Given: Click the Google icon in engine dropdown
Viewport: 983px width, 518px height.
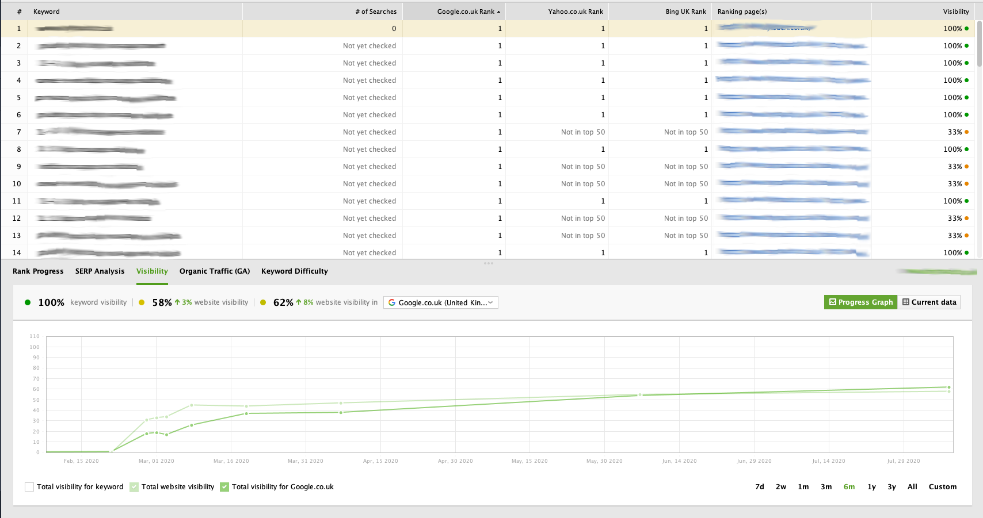Looking at the screenshot, I should coord(392,302).
